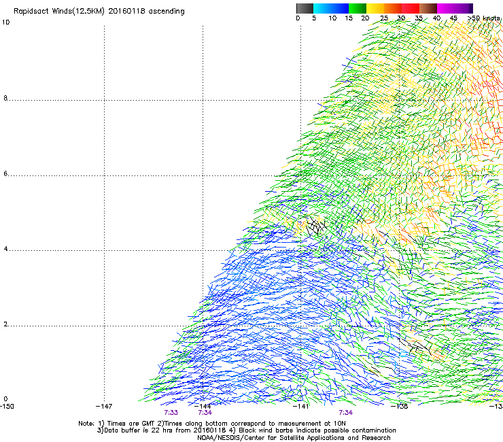Image resolution: width=503 pixels, height=442 pixels.
Task: Click the yellow 20-25 knots color swatch
Action: [x=375, y=8]
